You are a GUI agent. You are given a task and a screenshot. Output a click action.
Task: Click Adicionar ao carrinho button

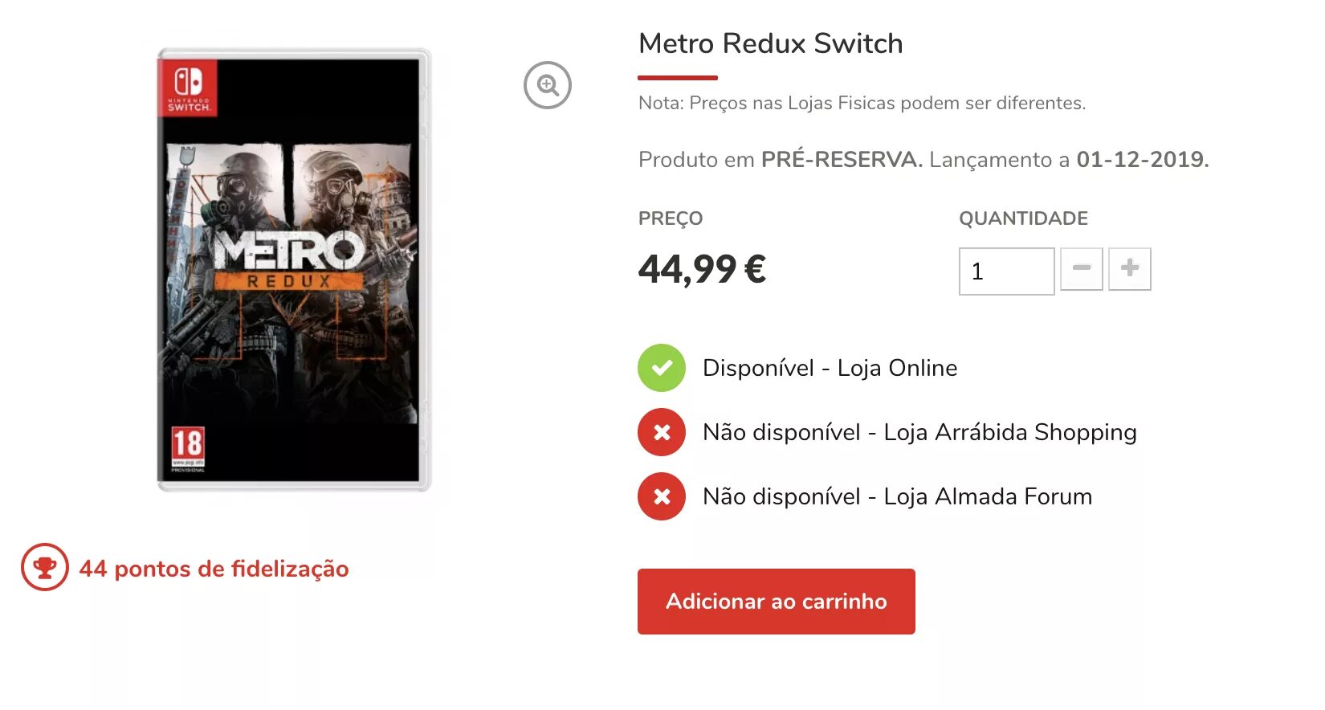pos(777,602)
